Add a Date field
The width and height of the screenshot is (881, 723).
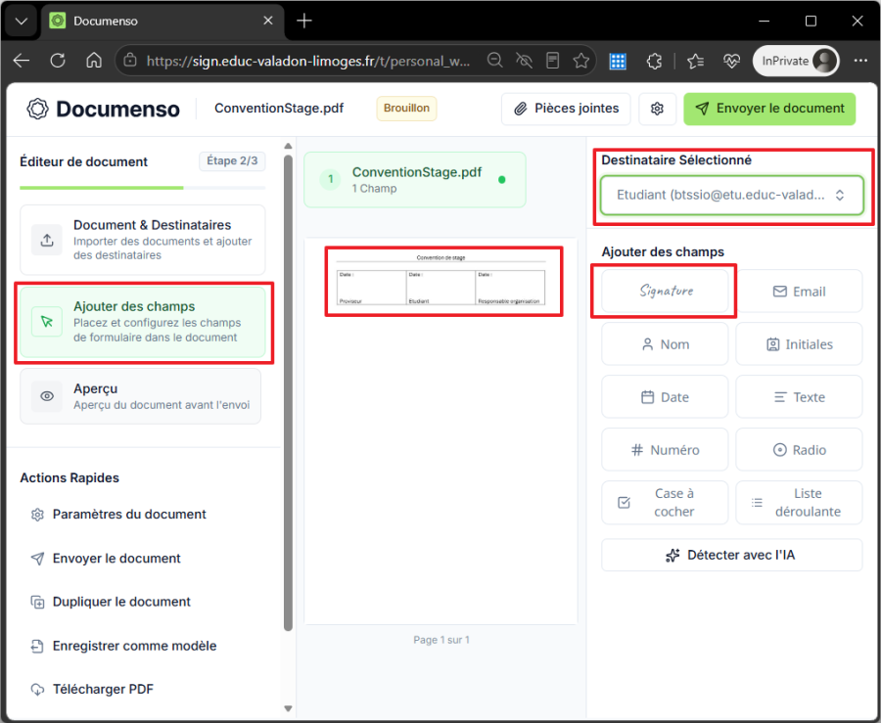666,396
